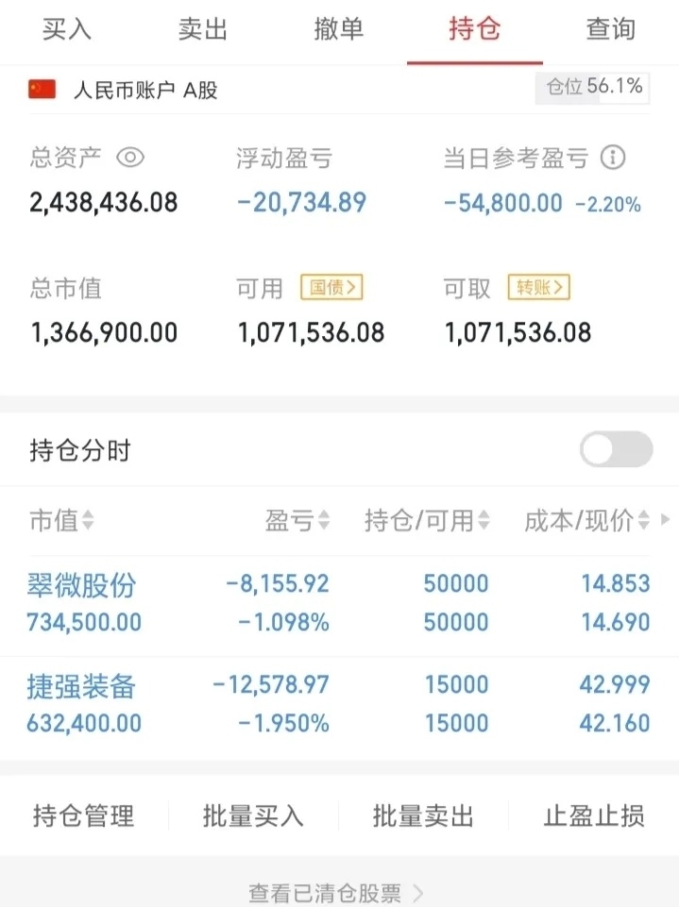Enable the 持仓分时 switch

[x=616, y=449]
